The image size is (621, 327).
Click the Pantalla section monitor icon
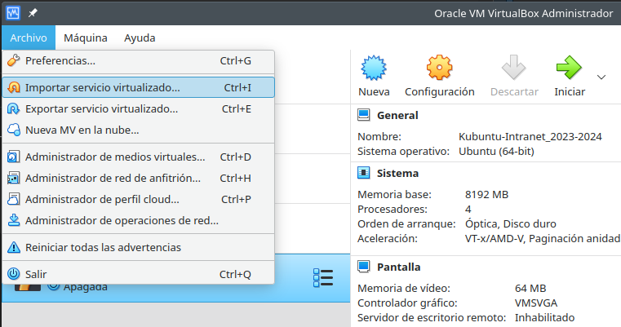pyautogui.click(x=364, y=267)
